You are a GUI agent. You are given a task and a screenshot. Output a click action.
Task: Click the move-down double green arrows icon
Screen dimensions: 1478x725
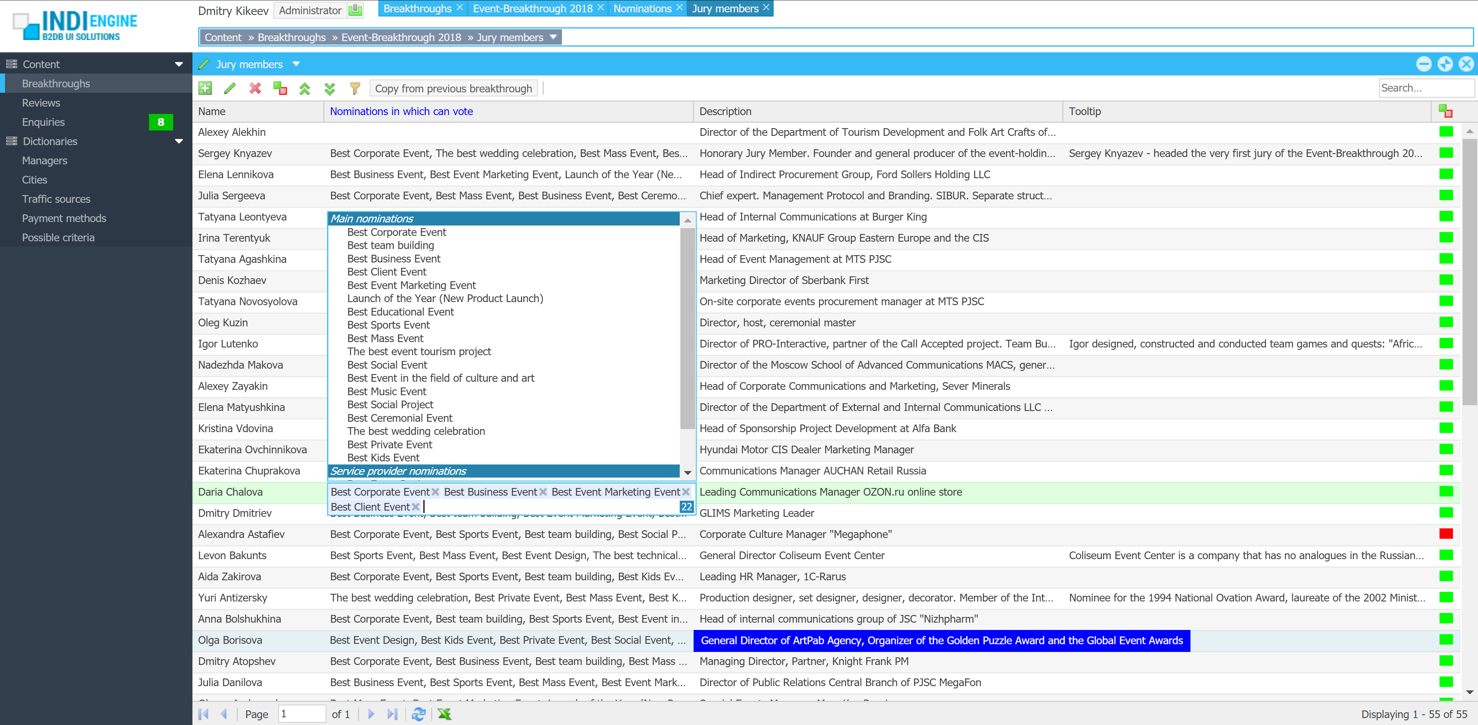coord(329,89)
